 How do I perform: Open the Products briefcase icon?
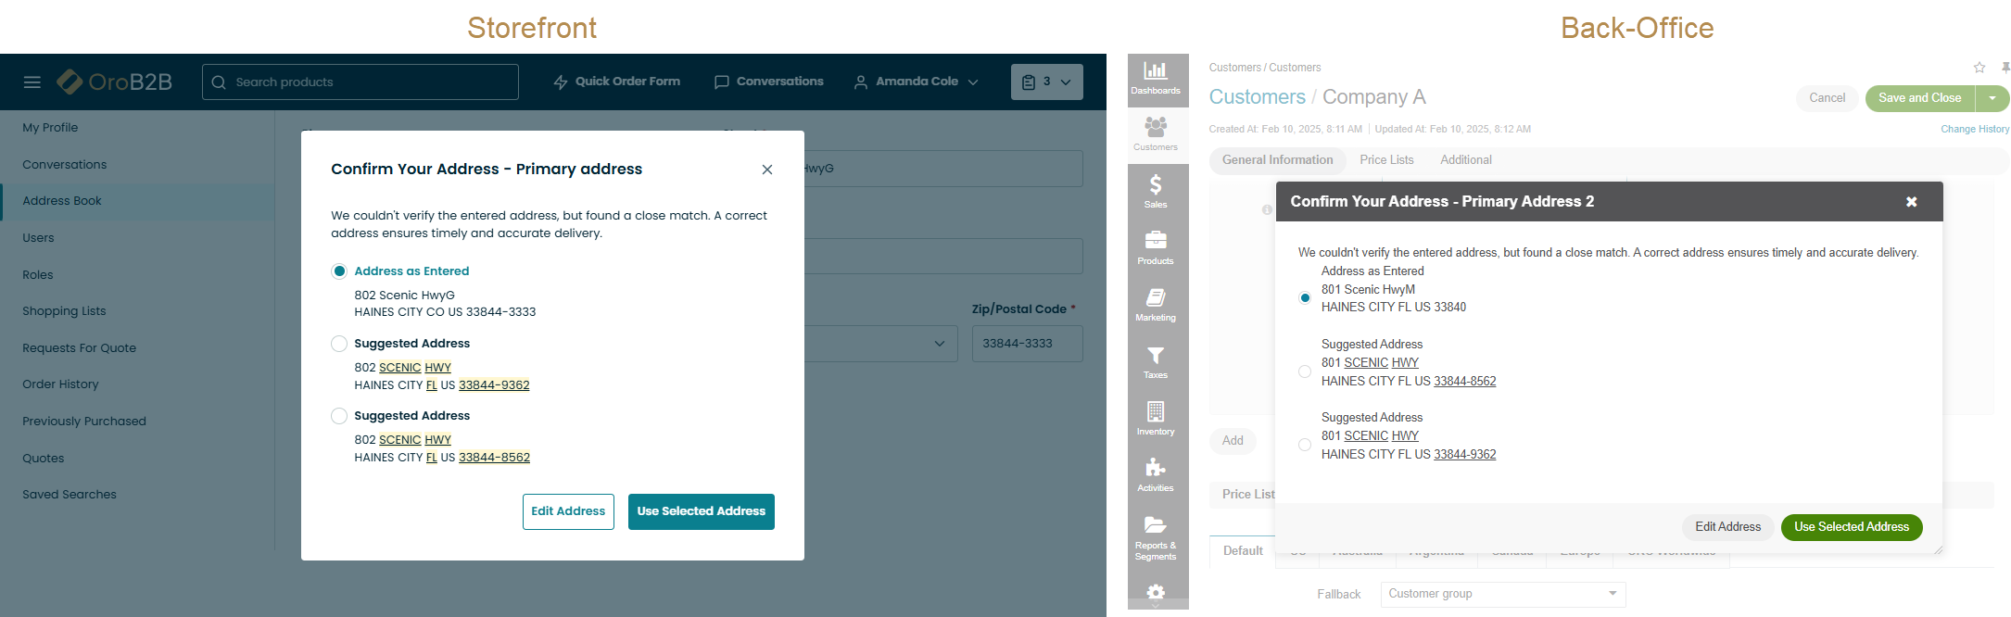[1156, 247]
